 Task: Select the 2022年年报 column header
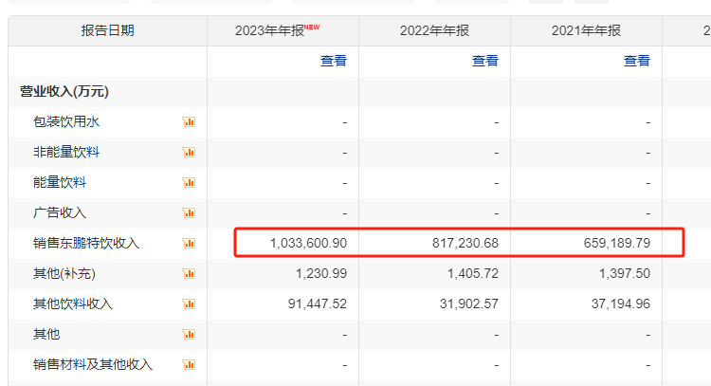click(x=434, y=30)
